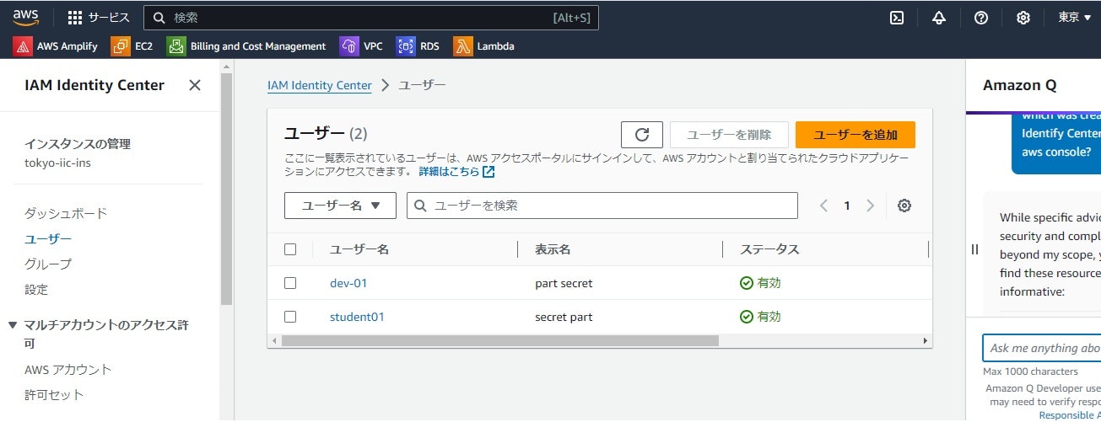Click the 有効 status in student01 row

coord(760,317)
